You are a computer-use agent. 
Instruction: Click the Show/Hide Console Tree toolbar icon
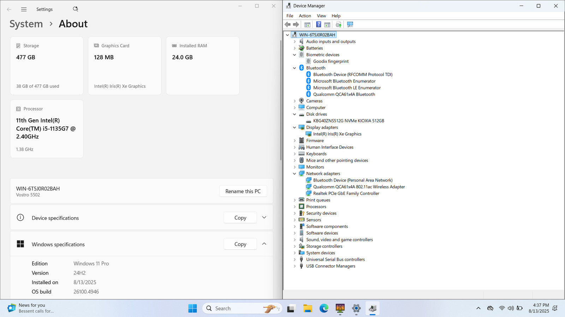(307, 24)
